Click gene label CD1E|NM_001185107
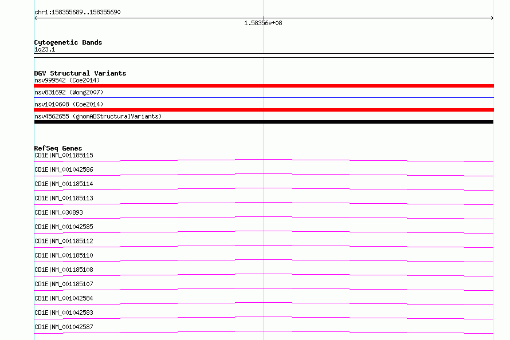 pyautogui.click(x=64, y=284)
